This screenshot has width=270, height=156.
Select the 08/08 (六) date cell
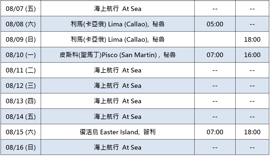click(x=21, y=24)
